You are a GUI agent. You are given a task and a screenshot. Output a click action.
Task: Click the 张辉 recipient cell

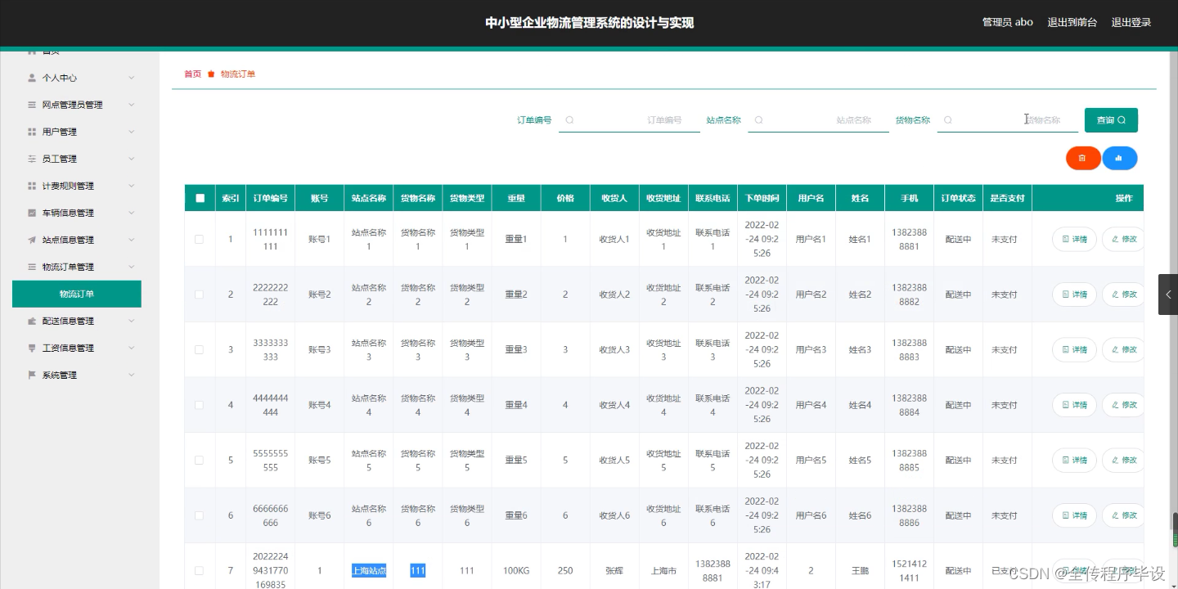tap(614, 570)
